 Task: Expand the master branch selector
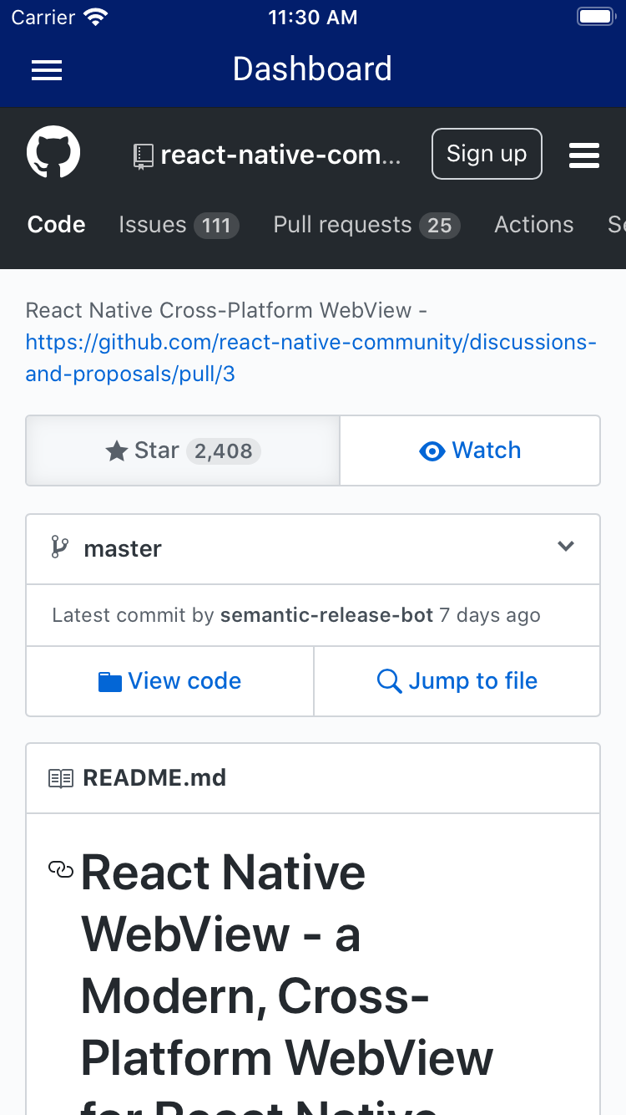click(313, 548)
